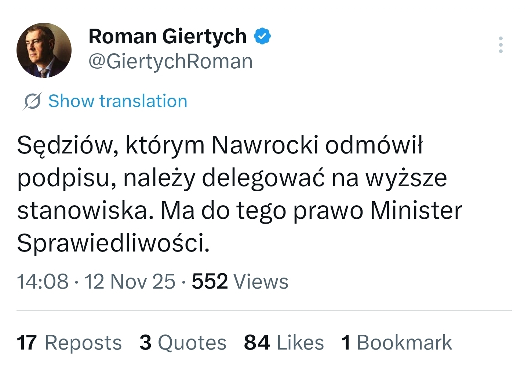The width and height of the screenshot is (528, 369).
Task: Click the 12 Nov 25 date
Action: point(130,282)
